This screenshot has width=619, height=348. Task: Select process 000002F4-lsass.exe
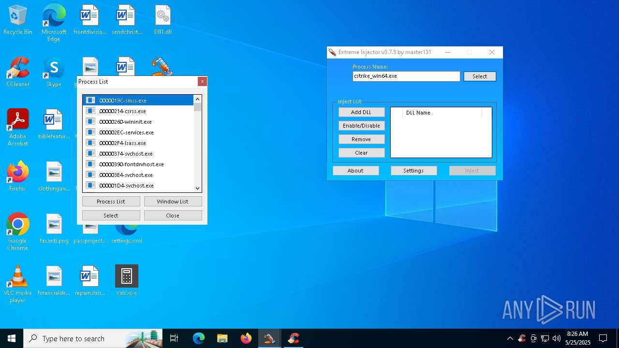coord(138,143)
